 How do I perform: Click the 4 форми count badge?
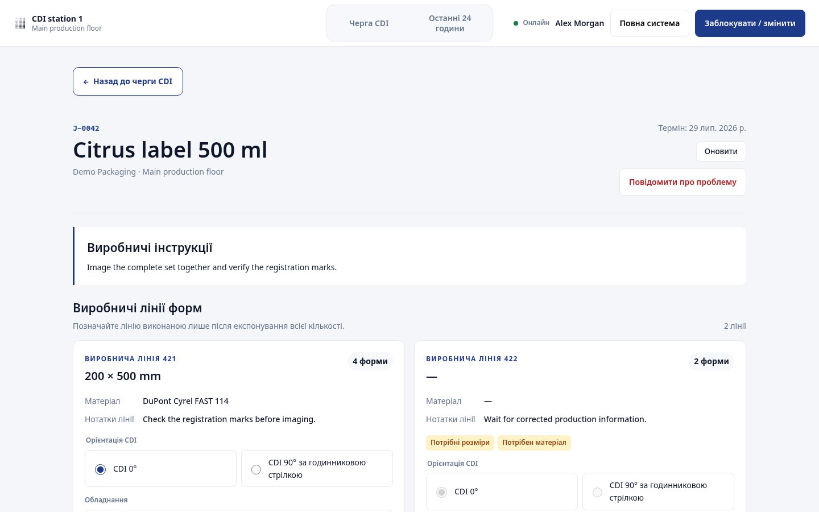(370, 361)
